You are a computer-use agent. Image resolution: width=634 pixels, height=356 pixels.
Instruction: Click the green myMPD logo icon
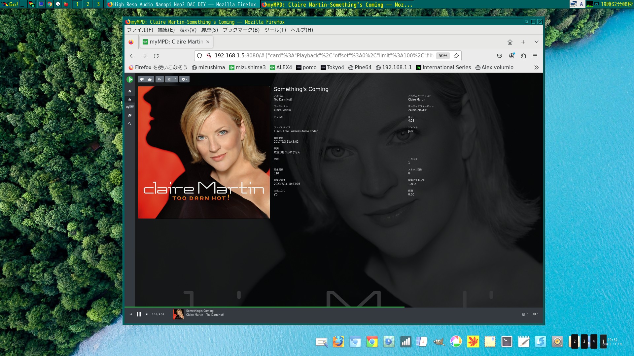[x=130, y=79]
